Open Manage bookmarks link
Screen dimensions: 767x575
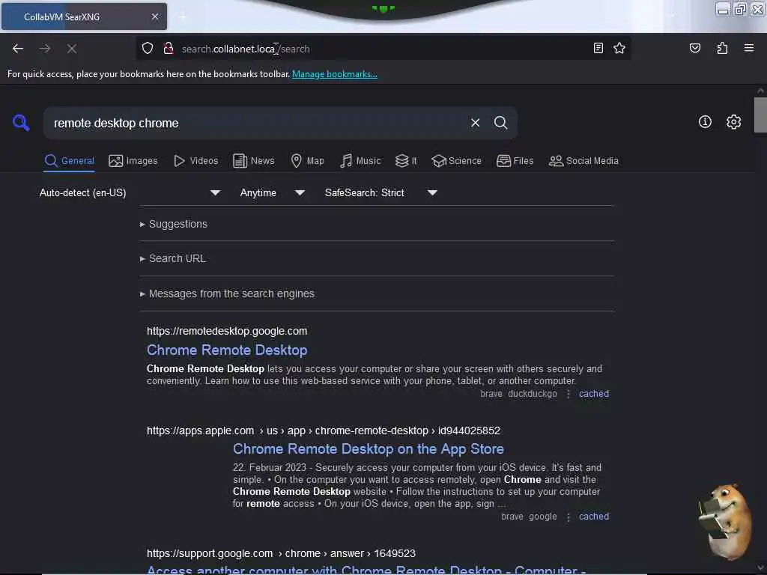335,74
